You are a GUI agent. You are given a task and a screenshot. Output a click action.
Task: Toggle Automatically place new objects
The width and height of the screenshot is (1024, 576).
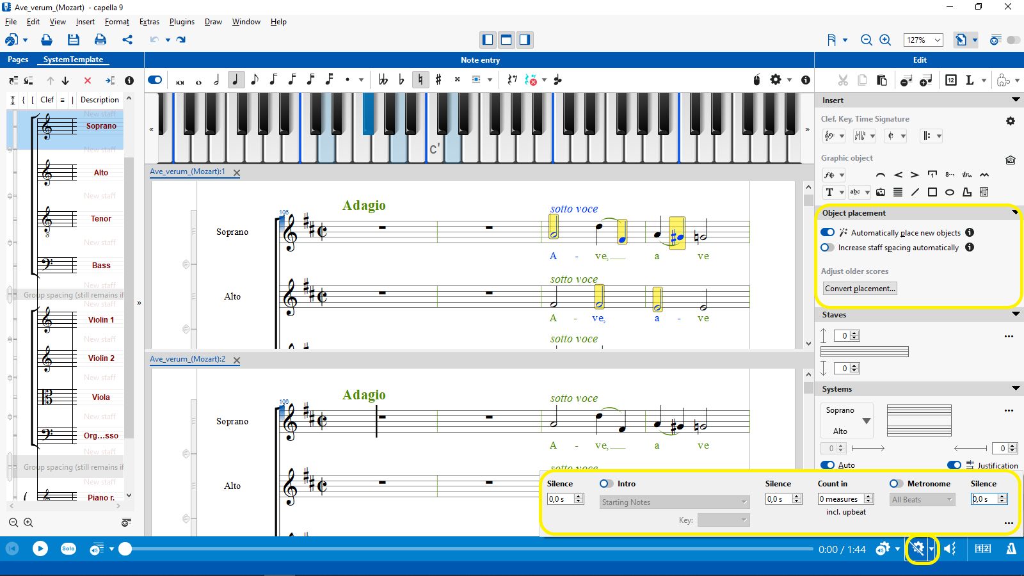click(828, 232)
